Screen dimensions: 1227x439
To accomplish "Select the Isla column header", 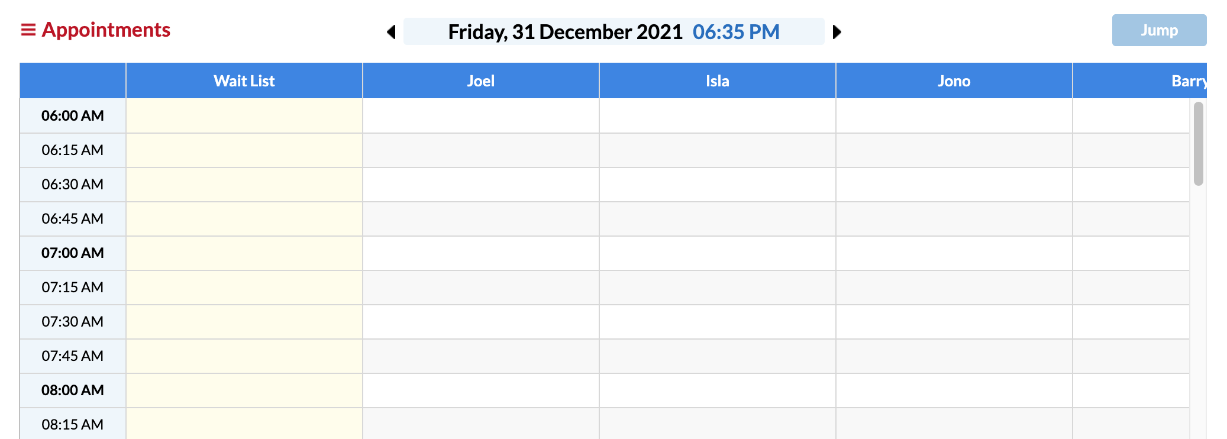I will click(717, 81).
